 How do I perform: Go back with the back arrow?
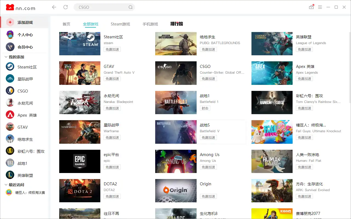pos(54,7)
